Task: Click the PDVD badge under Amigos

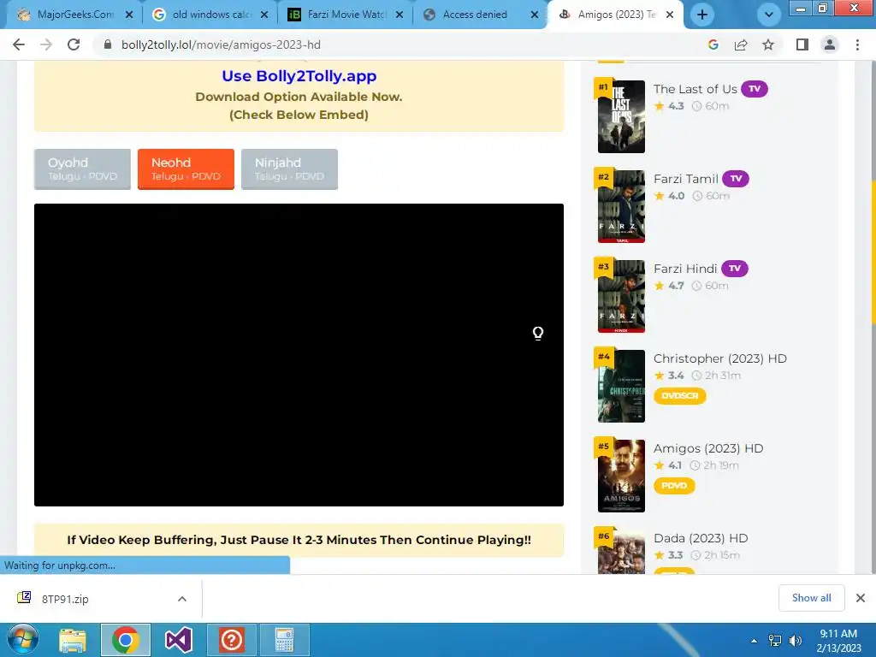Action: (674, 486)
